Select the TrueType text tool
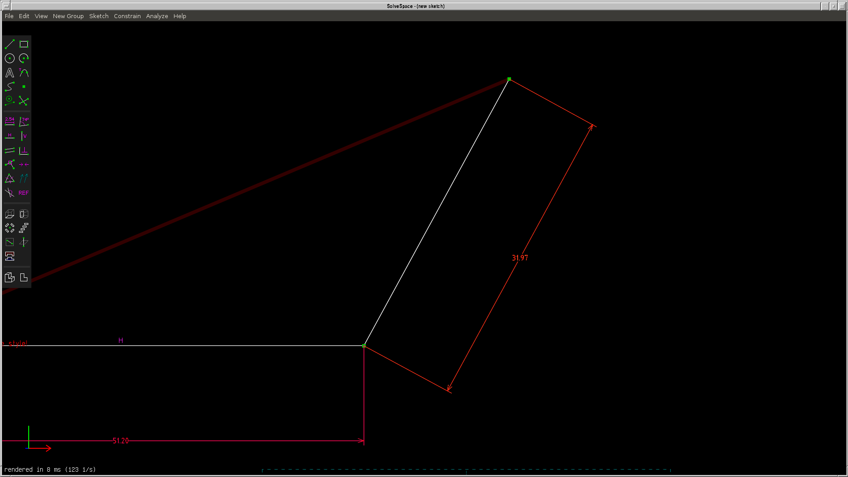 (10, 73)
